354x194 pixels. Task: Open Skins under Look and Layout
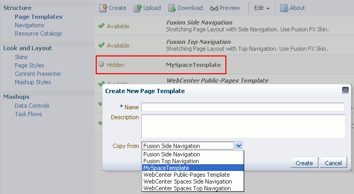coord(21,57)
